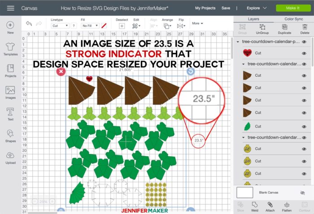Select the red heart layer thumbnail
Image resolution: width=314 pixels, height=214 pixels.
click(247, 53)
